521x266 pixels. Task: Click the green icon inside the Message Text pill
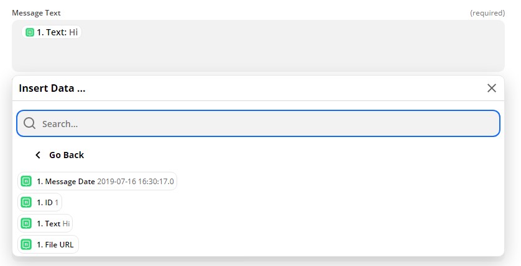(30, 32)
